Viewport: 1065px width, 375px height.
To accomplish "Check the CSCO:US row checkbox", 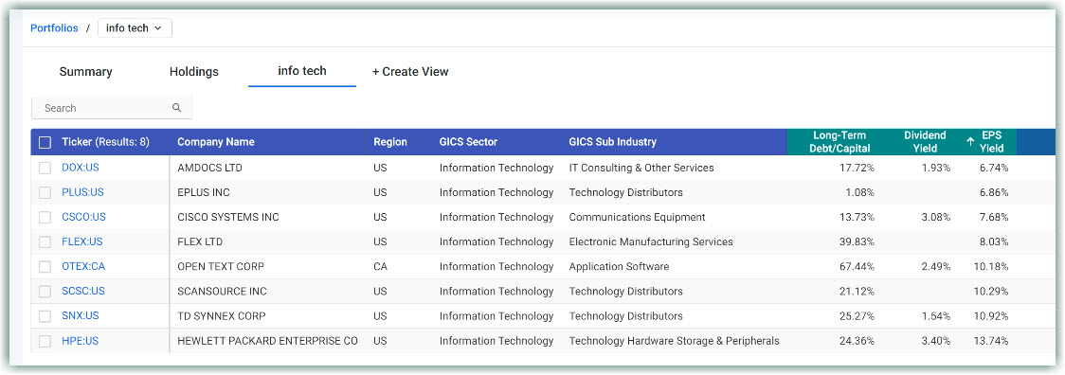I will tap(45, 218).
